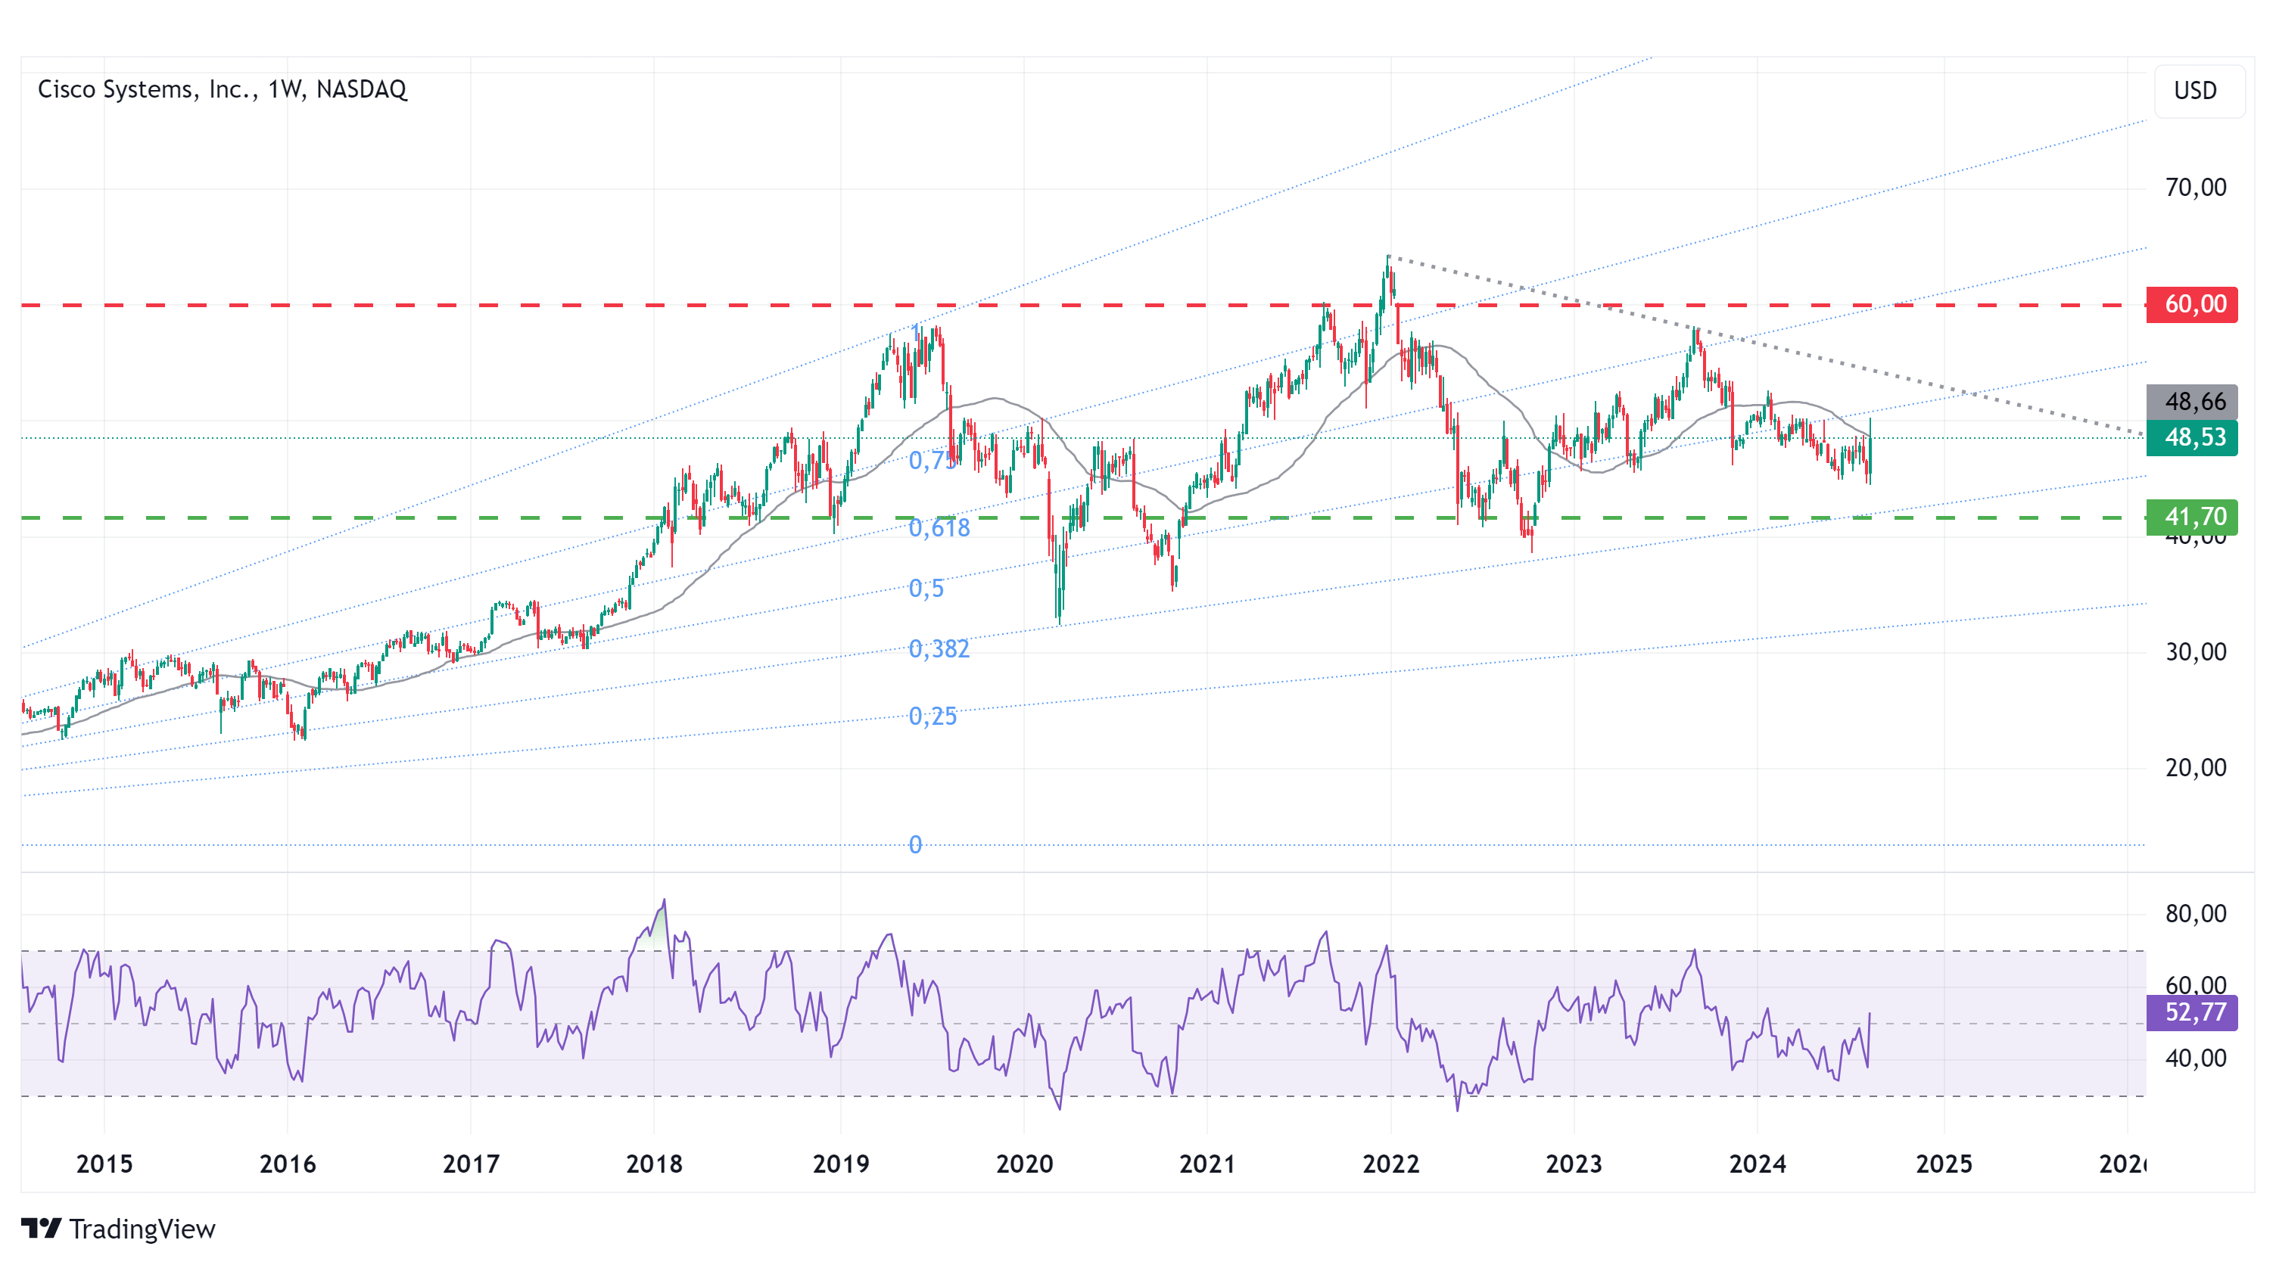The height and width of the screenshot is (1265, 2276).
Task: Click the 2025 time axis label
Action: [x=1944, y=1164]
